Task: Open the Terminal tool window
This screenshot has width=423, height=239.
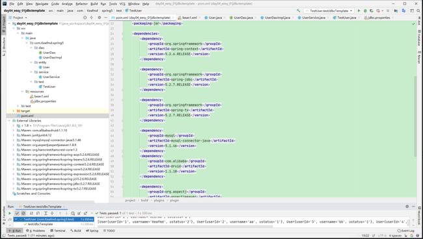Action: (x=57, y=231)
